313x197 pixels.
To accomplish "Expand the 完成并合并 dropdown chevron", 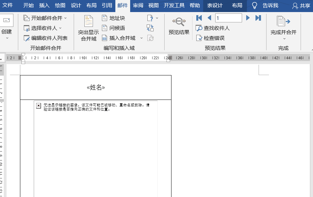I will (284, 39).
